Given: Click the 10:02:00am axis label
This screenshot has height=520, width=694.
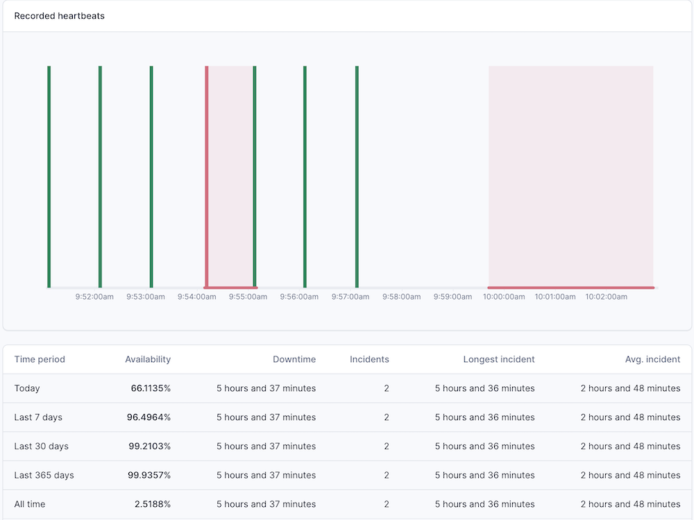Looking at the screenshot, I should tap(607, 297).
